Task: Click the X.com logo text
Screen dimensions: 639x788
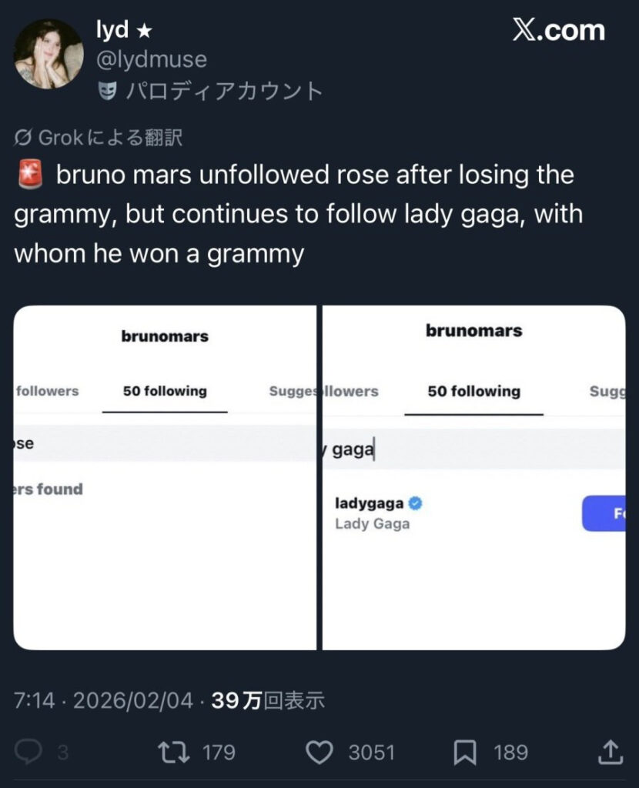Action: [558, 31]
